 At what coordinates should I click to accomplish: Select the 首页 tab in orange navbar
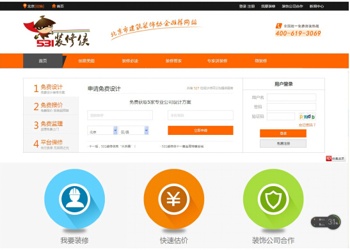pyautogui.click(x=43, y=61)
